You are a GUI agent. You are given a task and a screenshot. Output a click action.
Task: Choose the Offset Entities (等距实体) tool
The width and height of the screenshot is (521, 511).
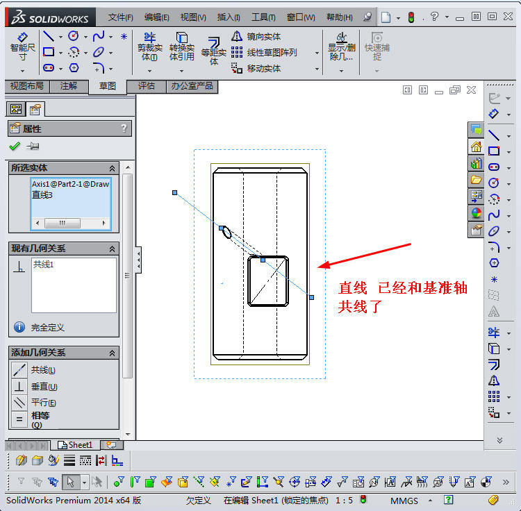[213, 50]
